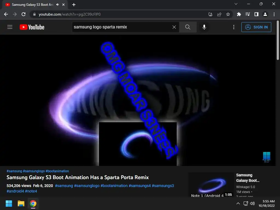This screenshot has width=280, height=210.
Task: Open a new browser tab
Action: click(74, 5)
